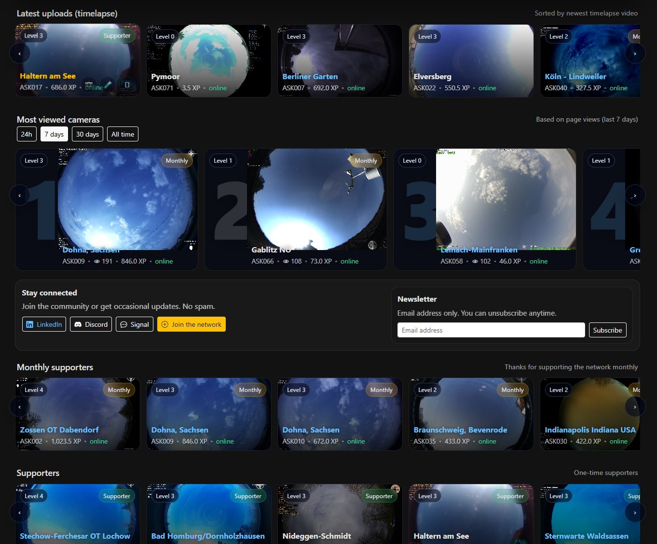Expand the next Latest uploads cameras

pos(635,53)
